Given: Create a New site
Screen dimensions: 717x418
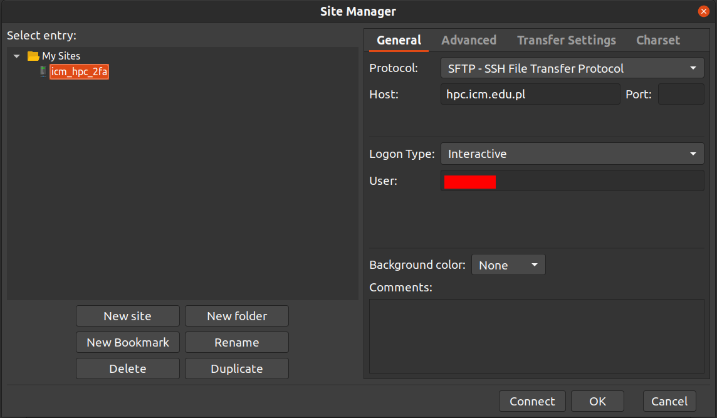Looking at the screenshot, I should coord(127,316).
